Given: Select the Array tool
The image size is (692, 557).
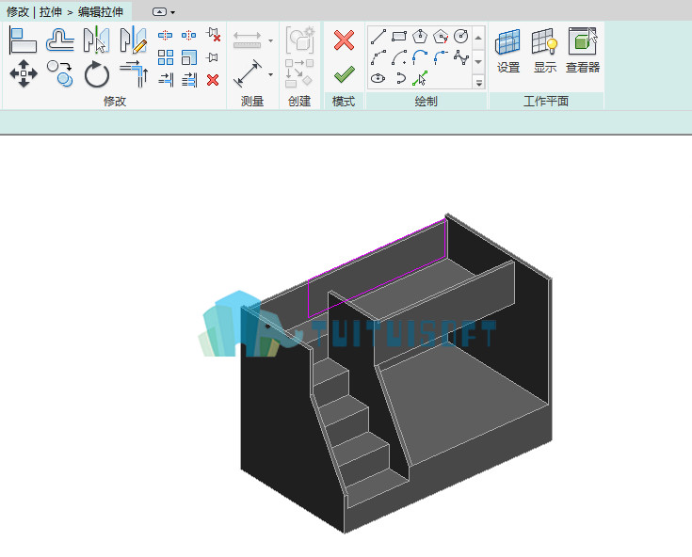Looking at the screenshot, I should click(166, 57).
